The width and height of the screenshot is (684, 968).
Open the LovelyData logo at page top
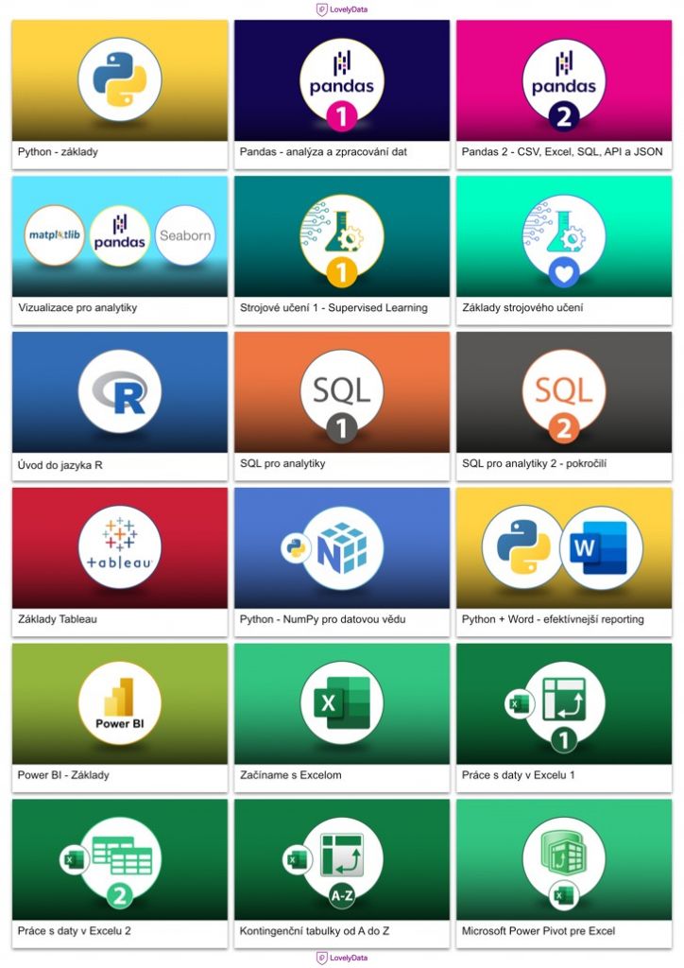coord(342,9)
